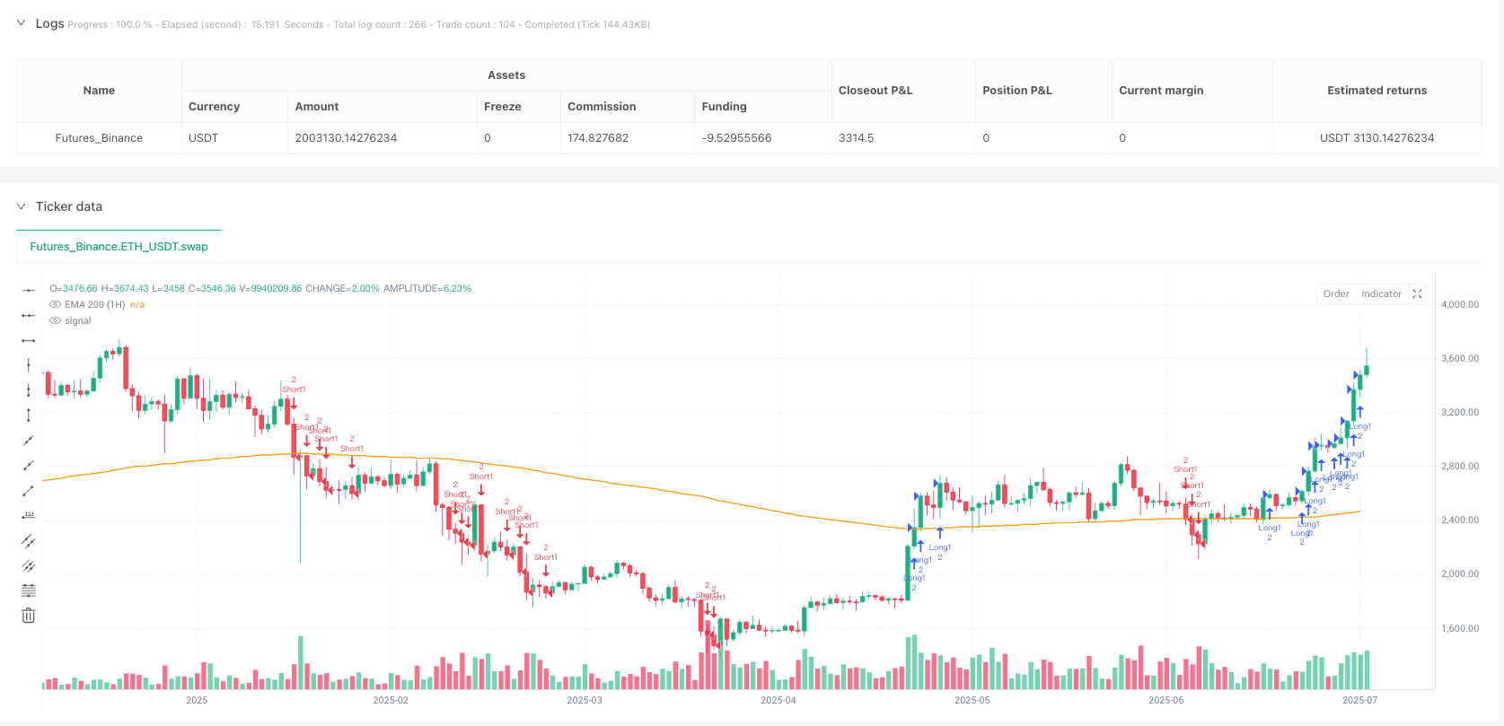1504x726 pixels.
Task: Click the trash icon to delete drawings
Action: pyautogui.click(x=29, y=615)
